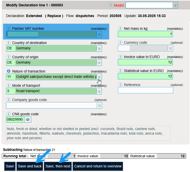The width and height of the screenshot is (190, 172).
Task: Click Save, then next button
Action: (x=58, y=166)
